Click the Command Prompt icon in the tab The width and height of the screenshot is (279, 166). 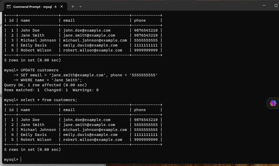coord(9,7)
